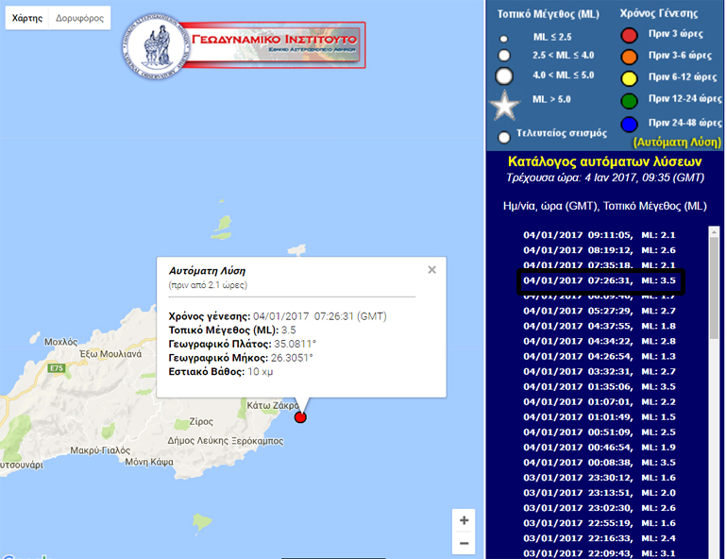Click the green 'Πριν 12-24 ώρες' legend circle

click(x=630, y=100)
